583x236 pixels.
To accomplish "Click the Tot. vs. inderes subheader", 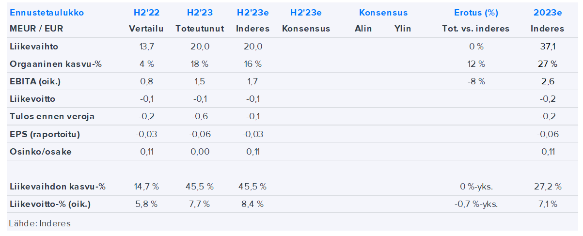I will point(475,29).
